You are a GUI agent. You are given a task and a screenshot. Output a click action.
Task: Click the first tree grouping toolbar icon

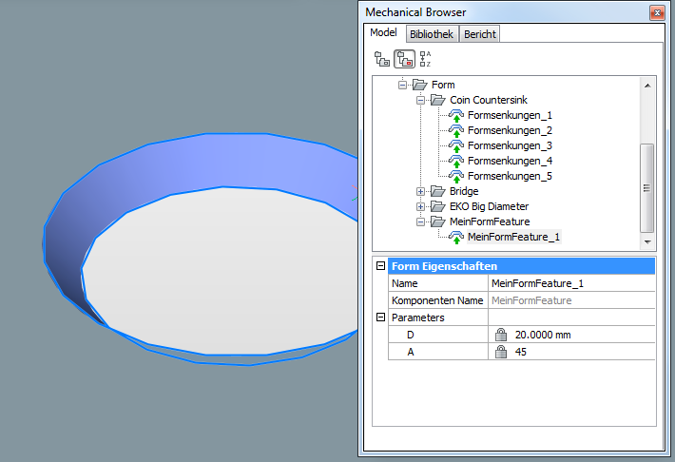pos(382,59)
